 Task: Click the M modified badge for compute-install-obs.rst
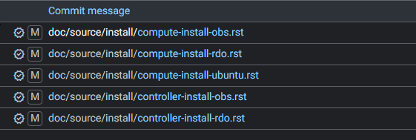(x=35, y=33)
